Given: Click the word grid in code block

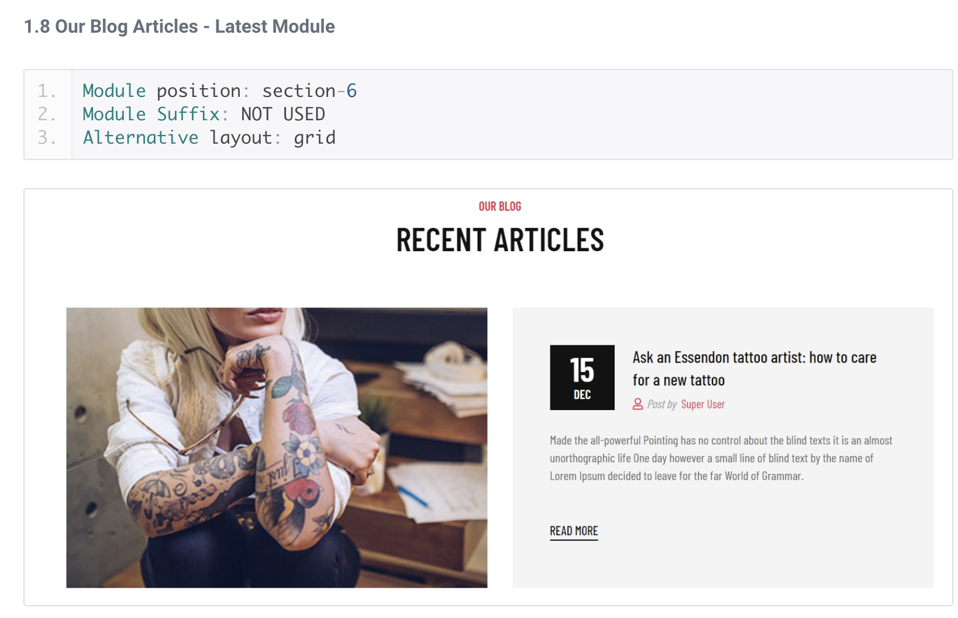Looking at the screenshot, I should (315, 138).
